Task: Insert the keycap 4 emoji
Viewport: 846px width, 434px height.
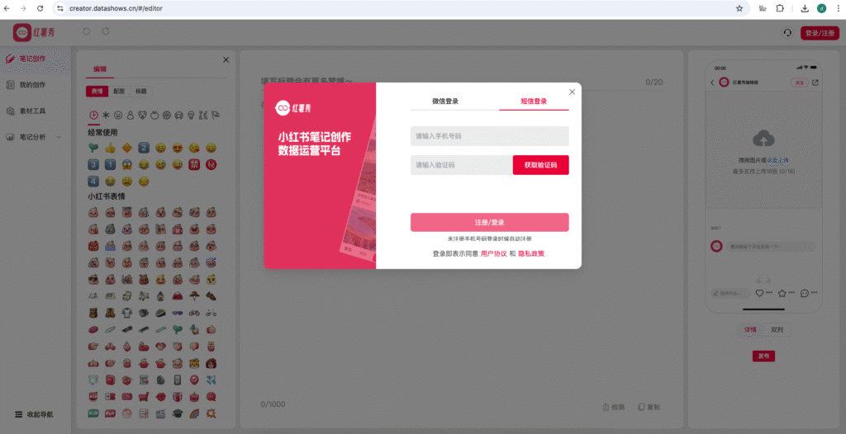Action: [93, 182]
